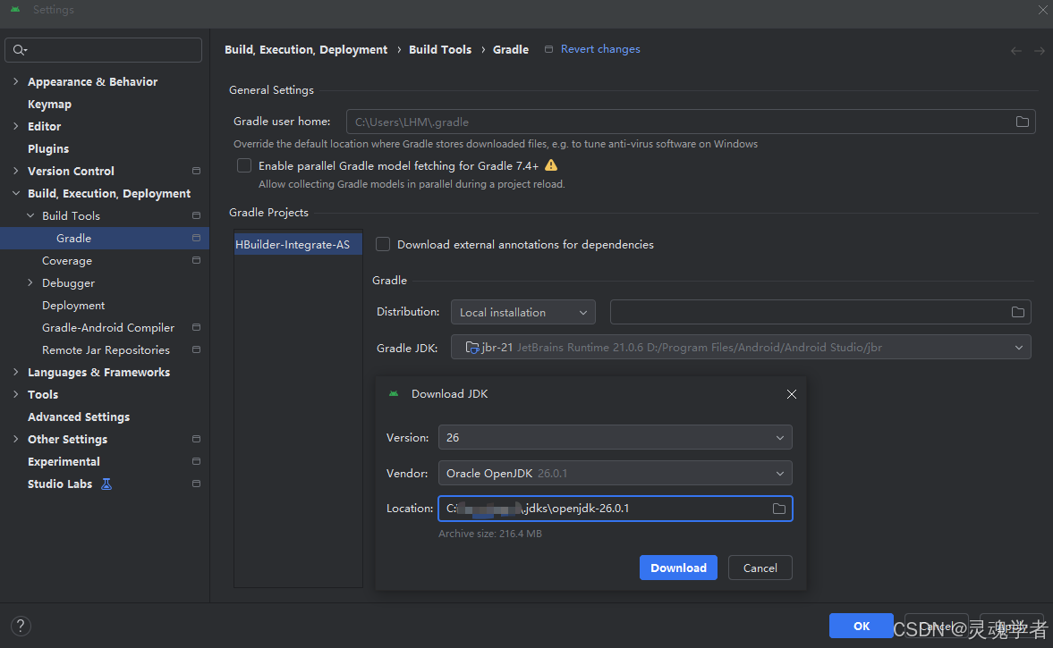Enable parallel Gradle model fetching checkbox
Screen dimensions: 1053x648
coord(244,165)
